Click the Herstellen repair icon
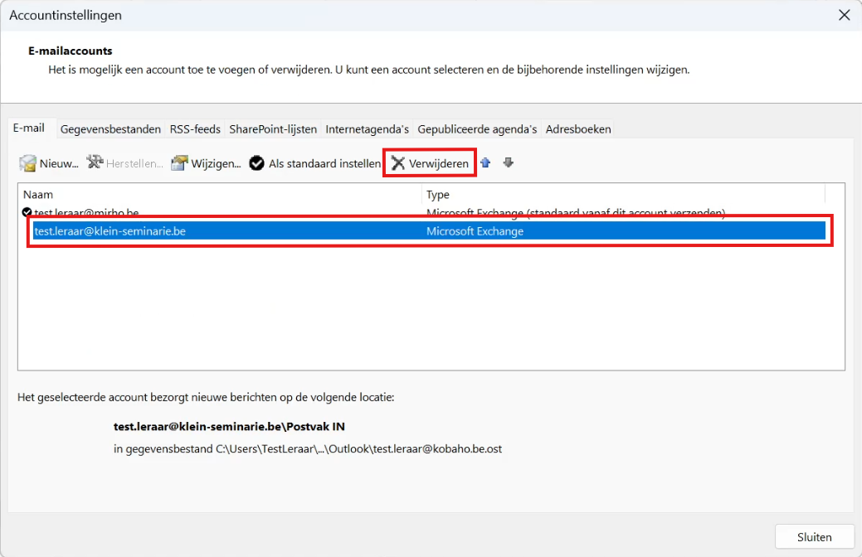 coord(95,163)
